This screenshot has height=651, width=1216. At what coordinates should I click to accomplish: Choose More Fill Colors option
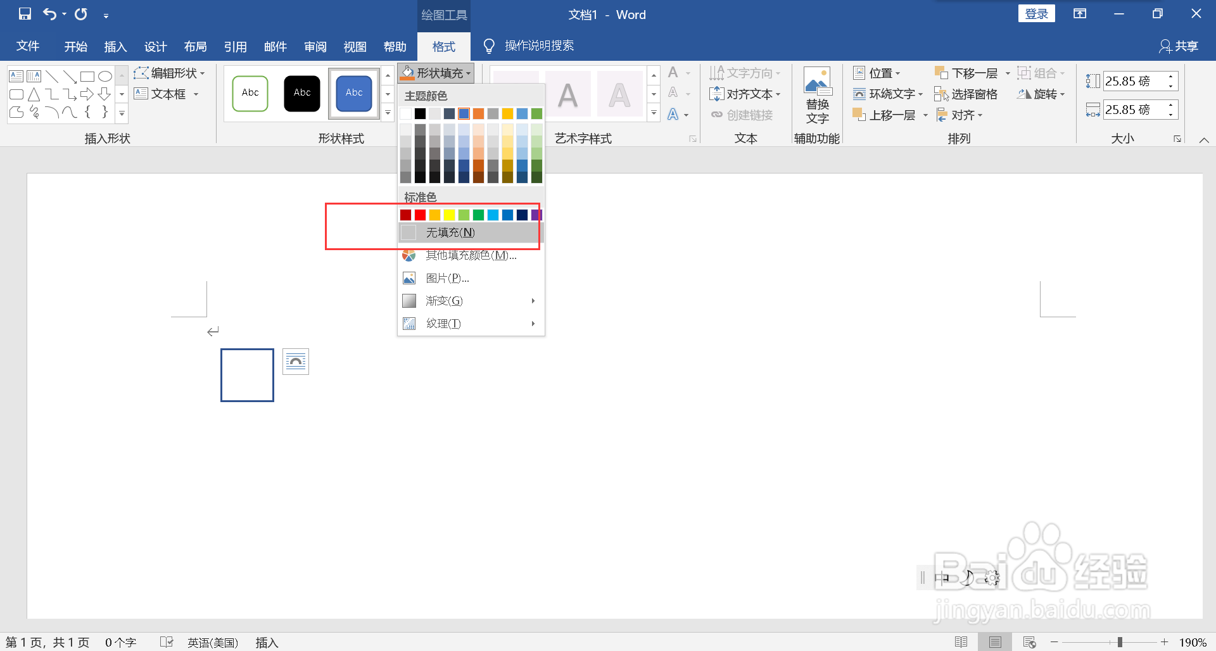471,255
